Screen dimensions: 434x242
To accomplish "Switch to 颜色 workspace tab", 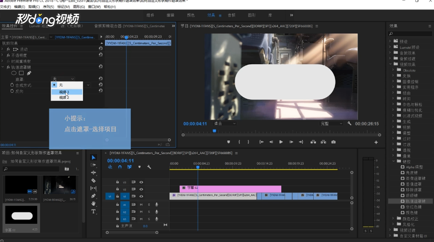I will point(191,15).
